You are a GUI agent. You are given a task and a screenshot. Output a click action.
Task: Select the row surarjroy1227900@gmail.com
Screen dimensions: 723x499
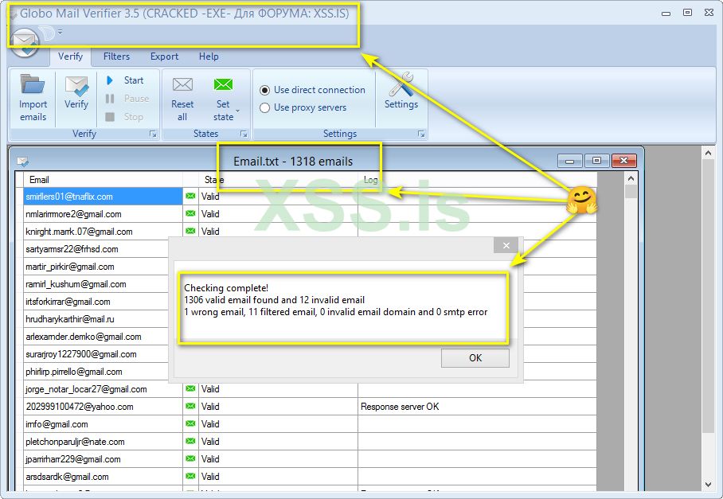(96, 354)
